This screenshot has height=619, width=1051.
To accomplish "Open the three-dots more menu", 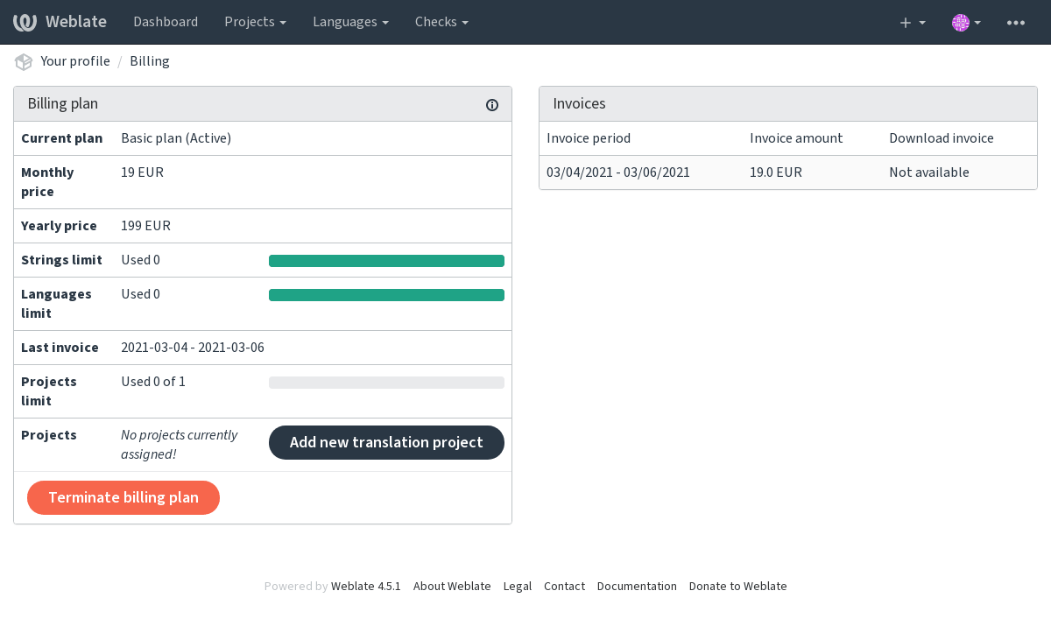I will coord(1016,23).
